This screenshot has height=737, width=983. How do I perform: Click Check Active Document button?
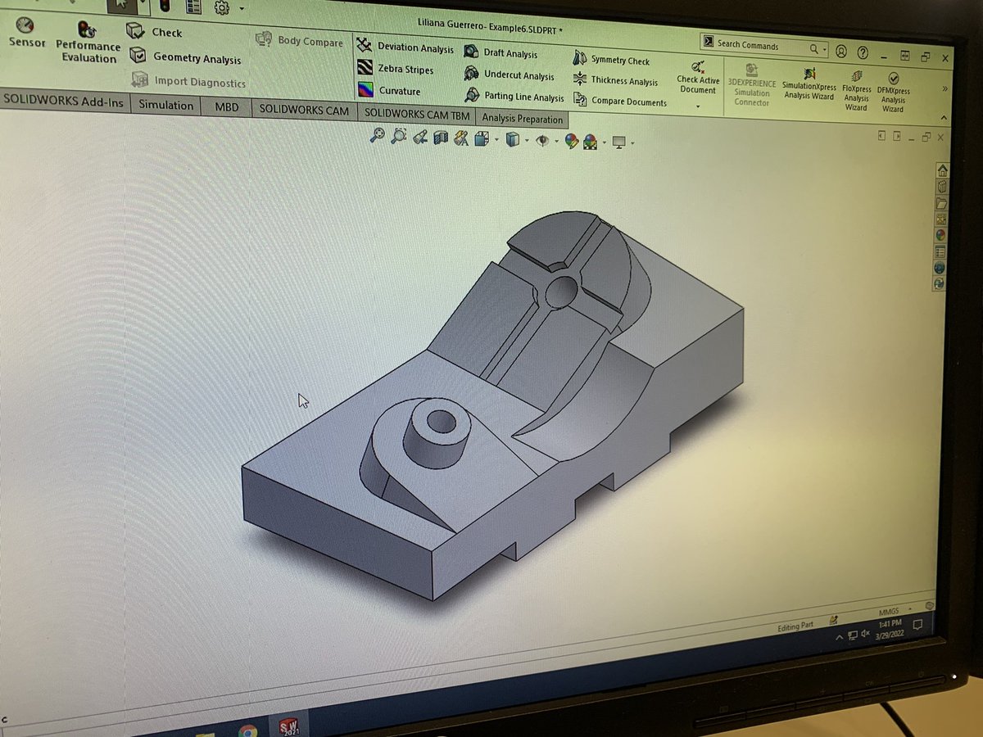(x=698, y=76)
